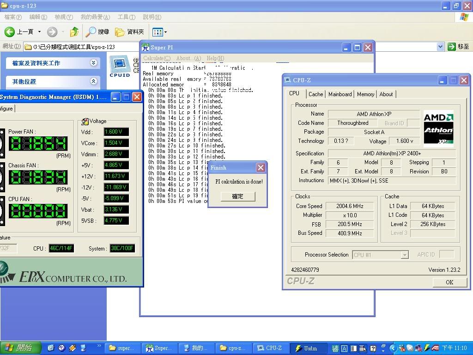This screenshot has width=473, height=355.
Task: Click the Super PI title bar icon
Action: coord(146,47)
